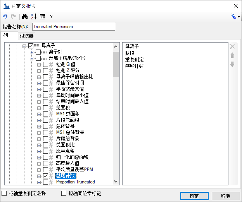
Task: Click the 确定 button
Action: [194, 196]
